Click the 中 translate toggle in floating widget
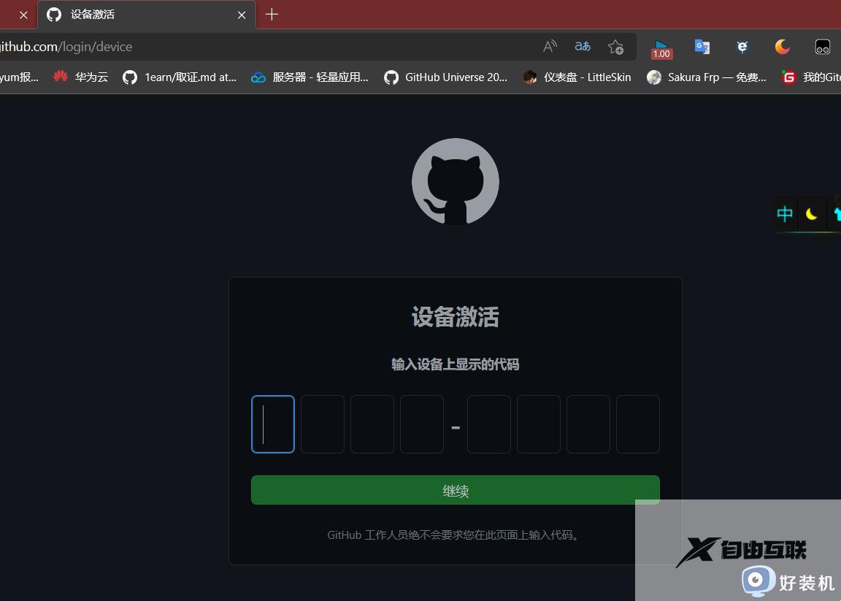The height and width of the screenshot is (601, 841). point(785,214)
